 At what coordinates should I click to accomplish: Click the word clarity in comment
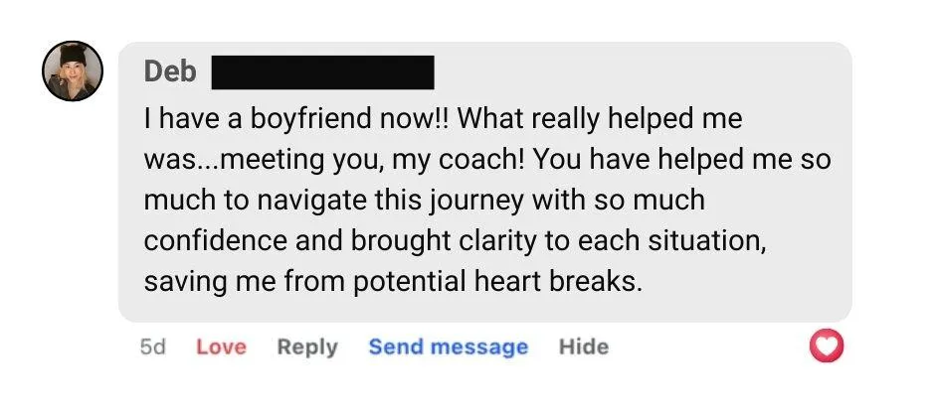tap(505, 241)
